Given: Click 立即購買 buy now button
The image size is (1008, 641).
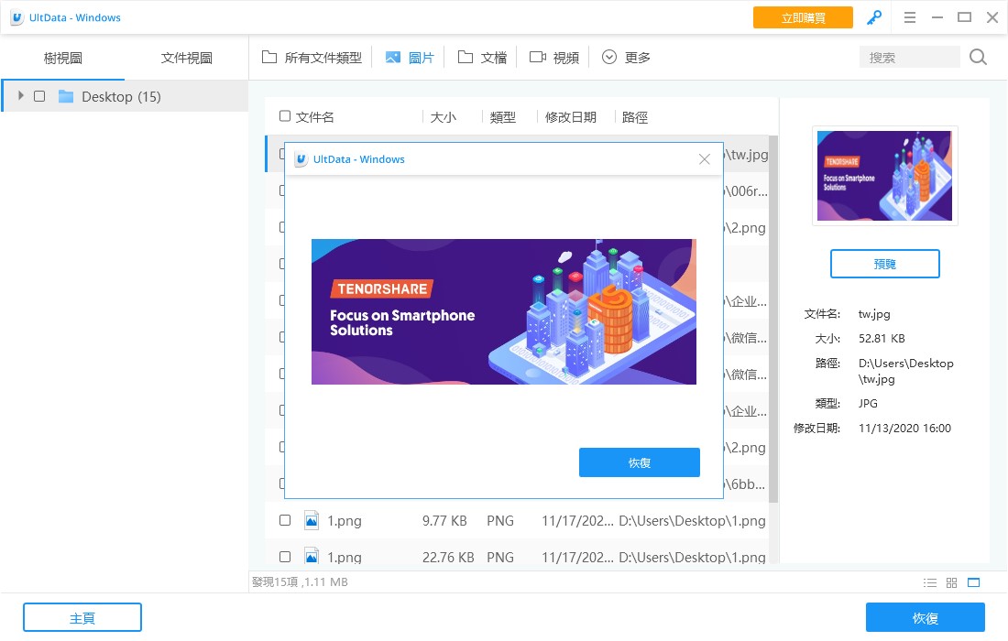Looking at the screenshot, I should 803,18.
